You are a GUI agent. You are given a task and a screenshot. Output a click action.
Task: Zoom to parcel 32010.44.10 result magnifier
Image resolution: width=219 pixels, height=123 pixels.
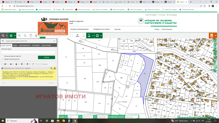tap(51, 68)
